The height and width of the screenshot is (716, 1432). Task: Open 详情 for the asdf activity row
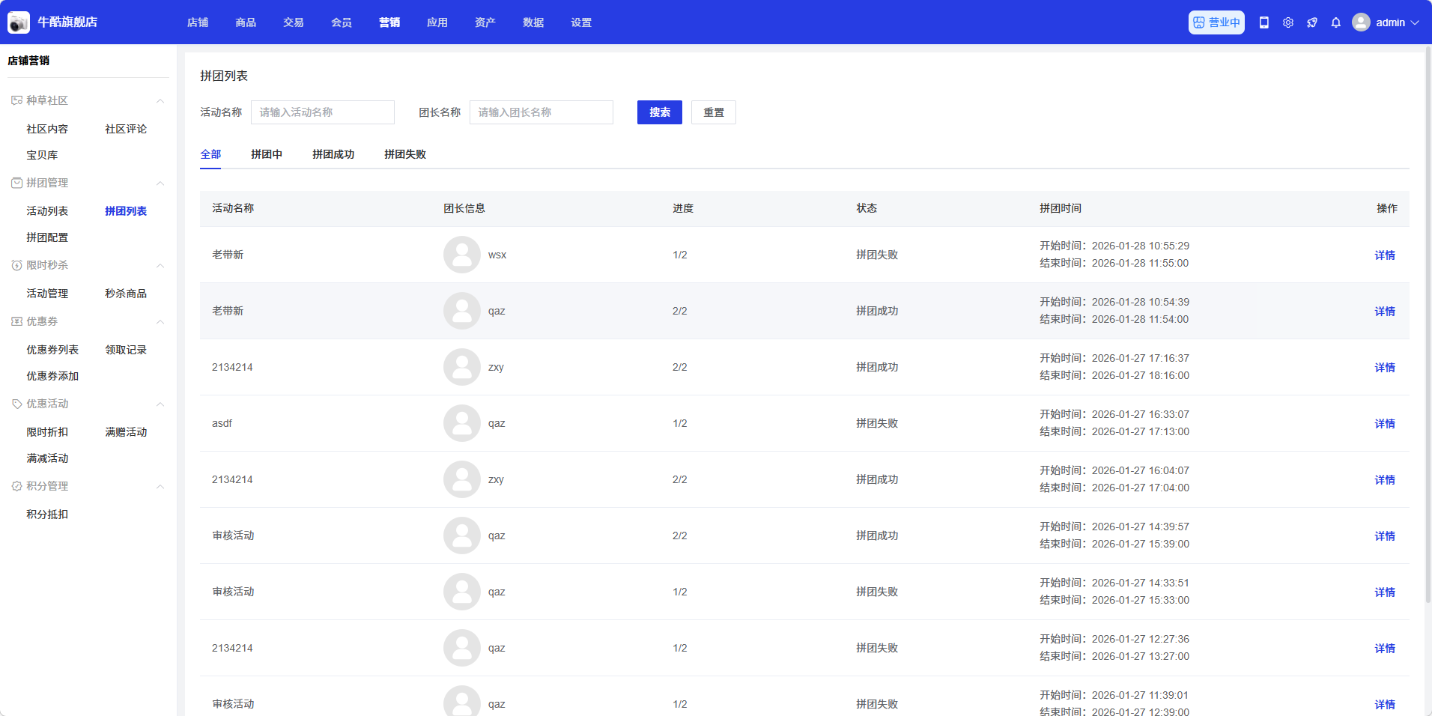(x=1384, y=423)
